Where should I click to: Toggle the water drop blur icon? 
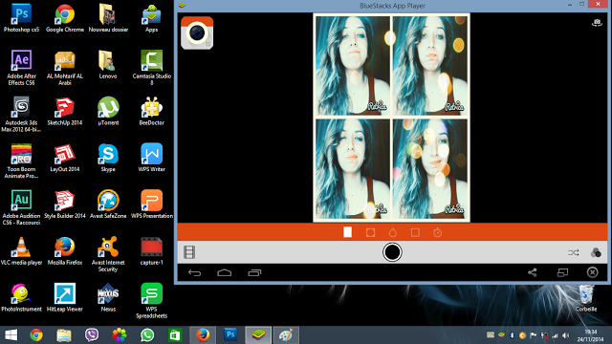[393, 233]
